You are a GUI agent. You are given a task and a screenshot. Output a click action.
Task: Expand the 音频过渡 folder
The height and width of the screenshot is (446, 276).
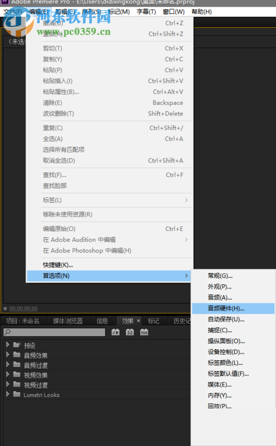pyautogui.click(x=8, y=365)
